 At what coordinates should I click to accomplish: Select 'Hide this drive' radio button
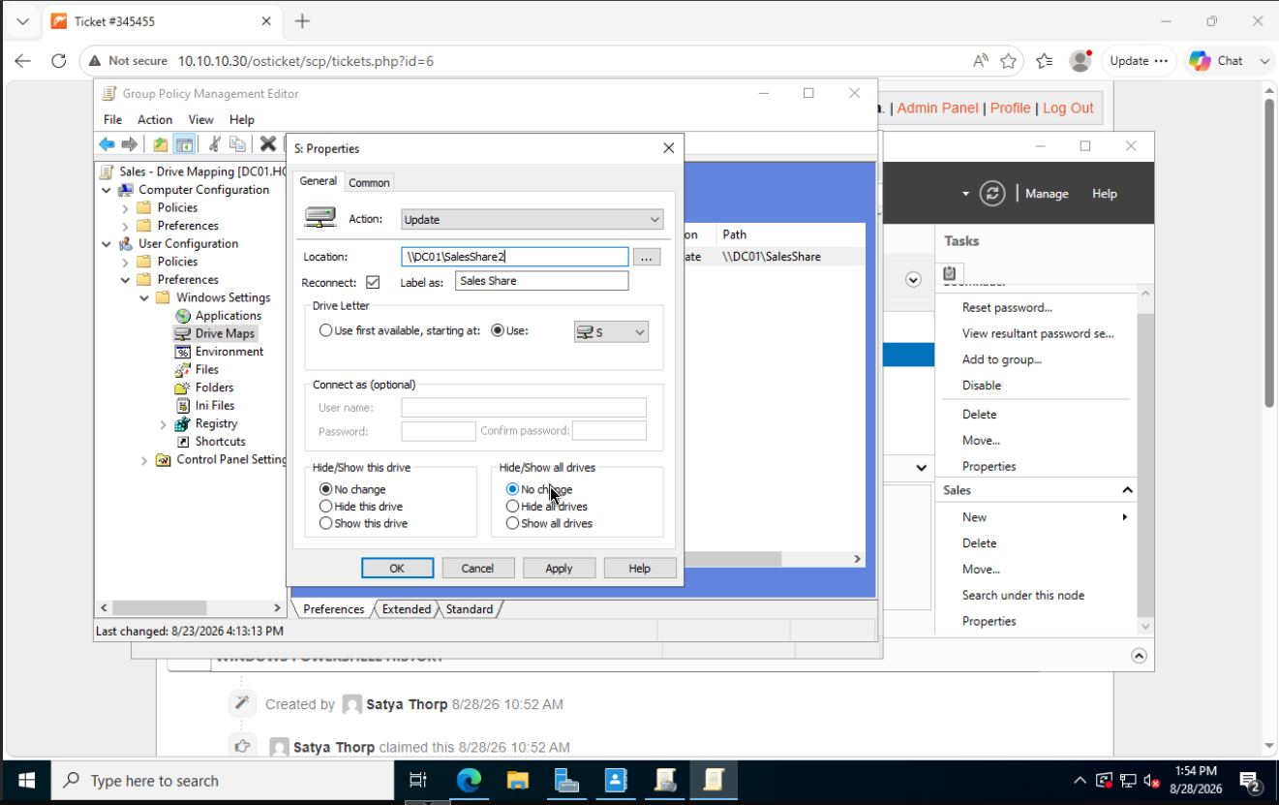click(x=325, y=507)
